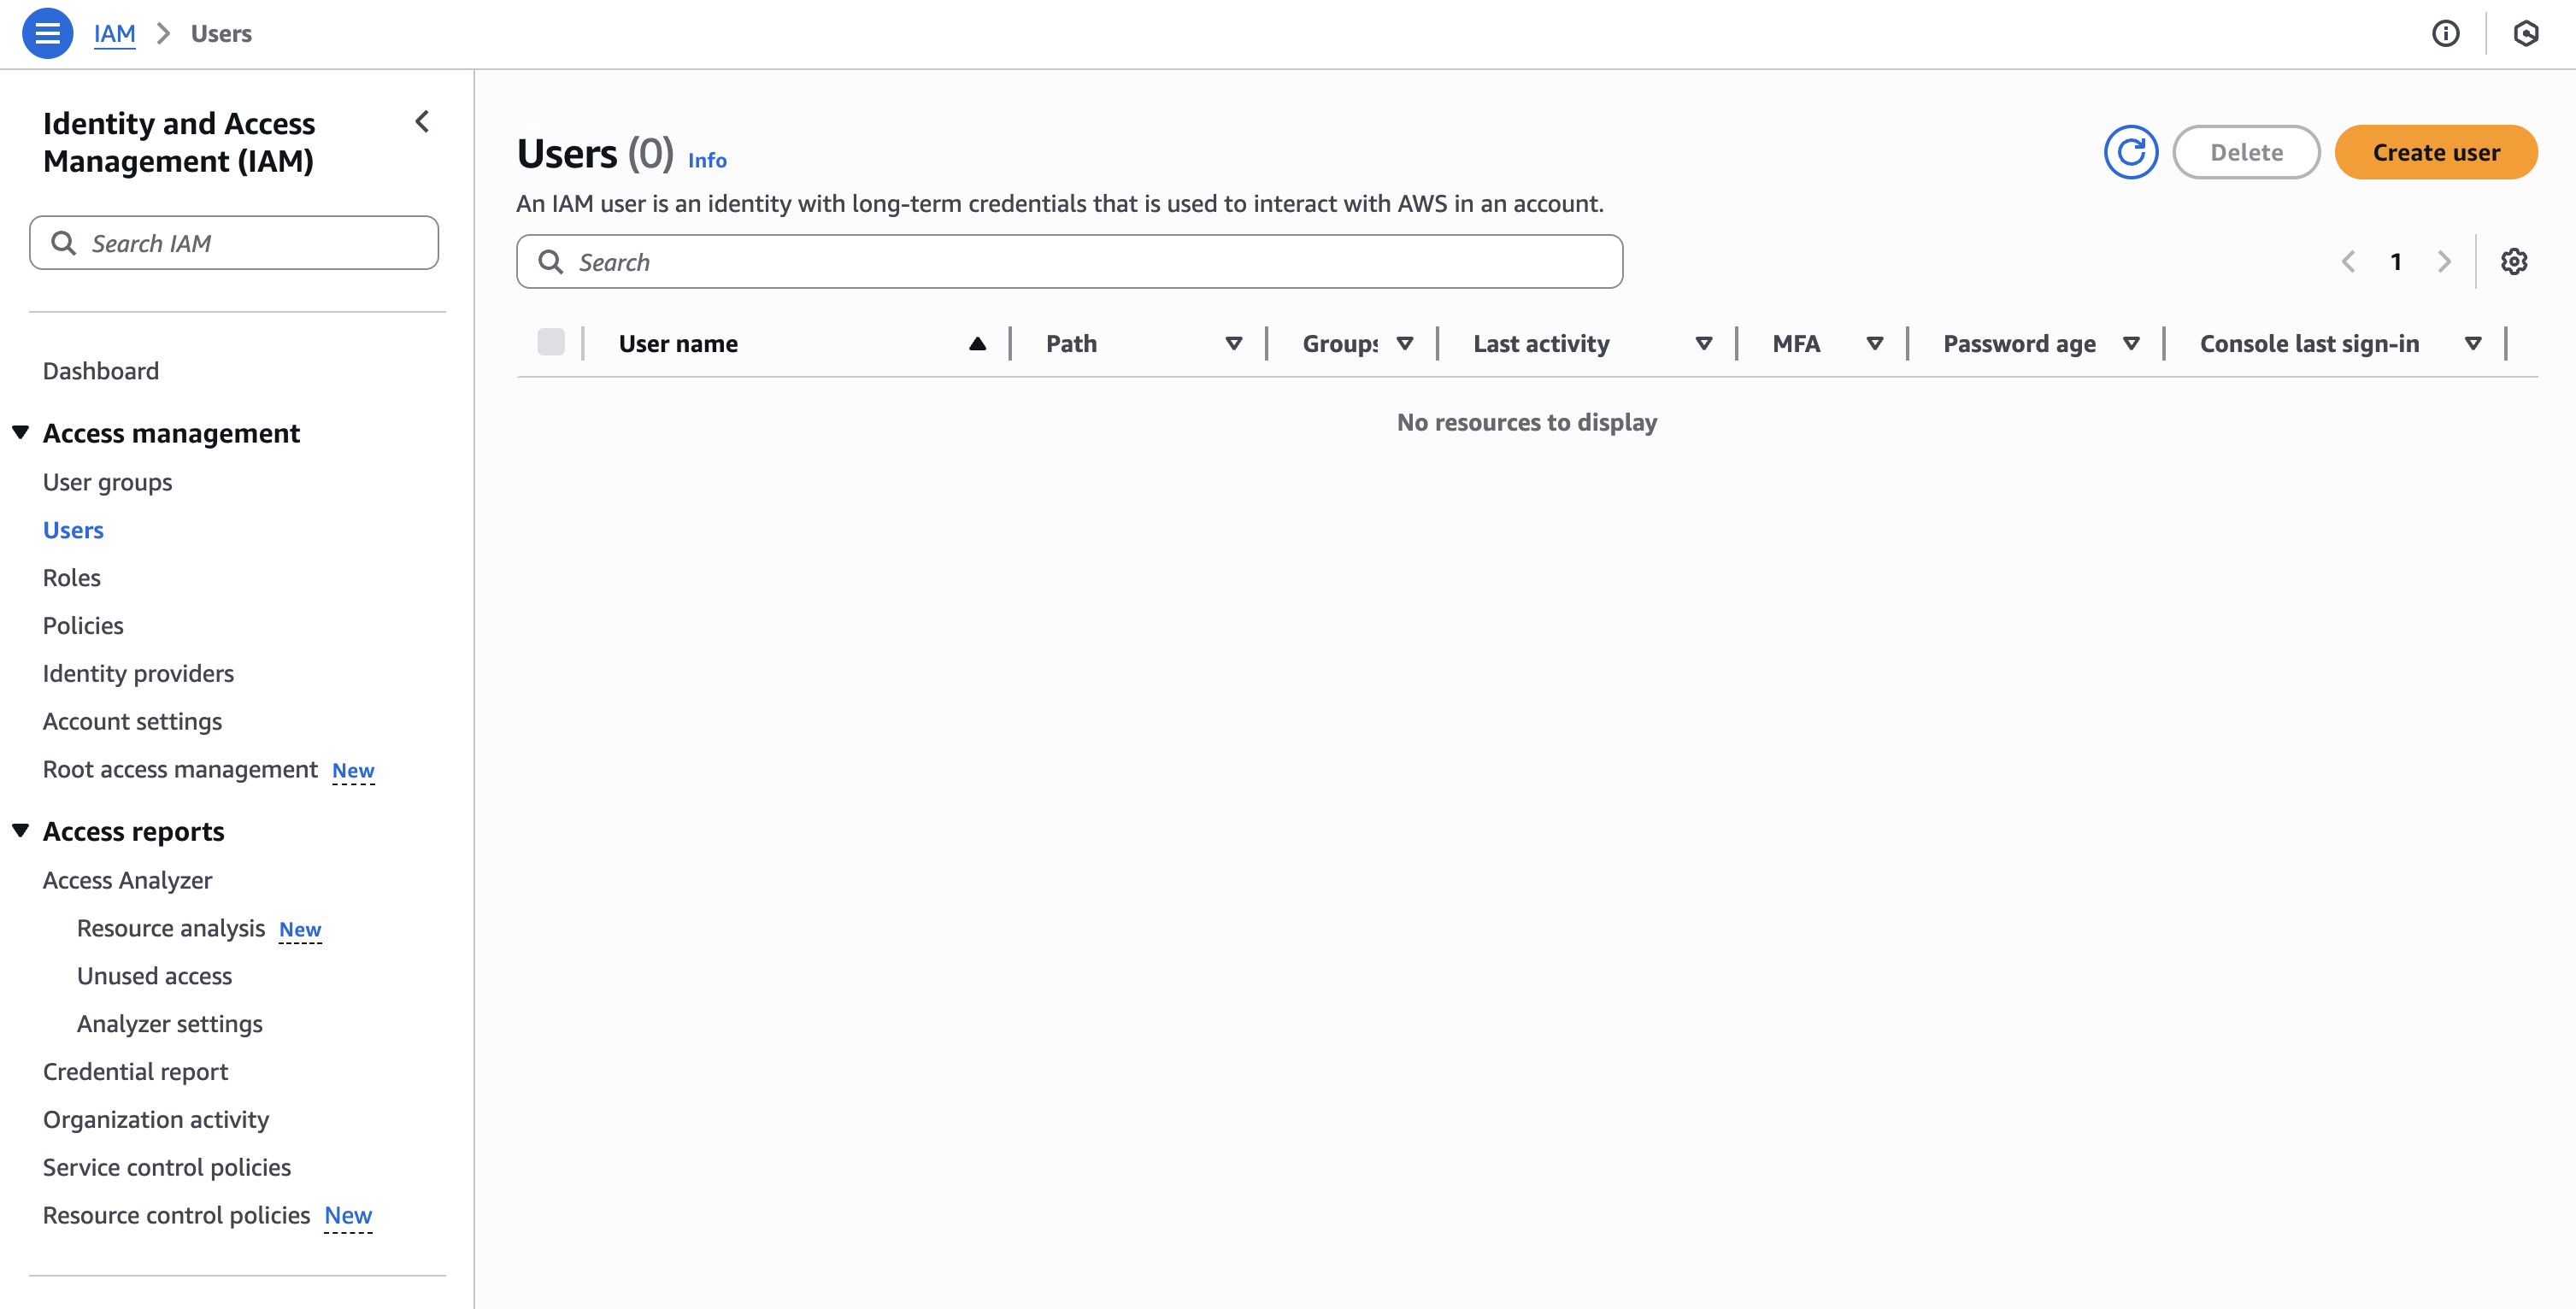The width and height of the screenshot is (2576, 1309).
Task: Collapse the IAM side navigation arrow
Action: click(x=422, y=122)
